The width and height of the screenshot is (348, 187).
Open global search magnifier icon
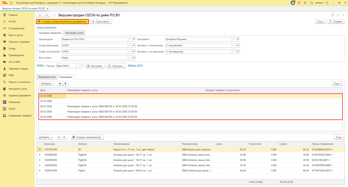311,3
